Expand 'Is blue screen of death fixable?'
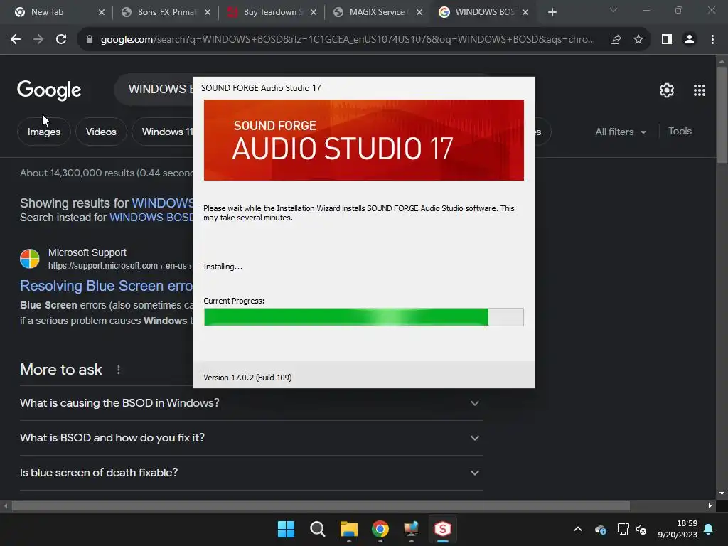The height and width of the screenshot is (546, 728). (x=251, y=473)
